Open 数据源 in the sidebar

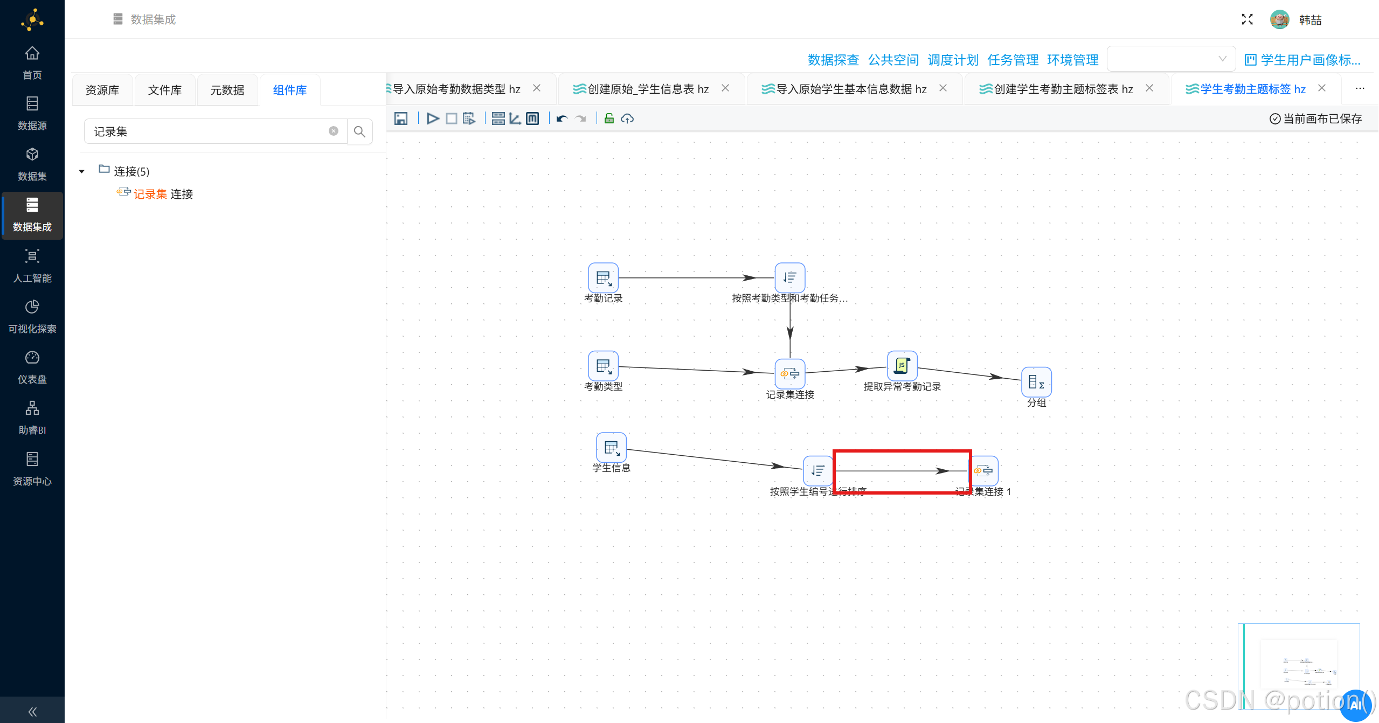(32, 113)
